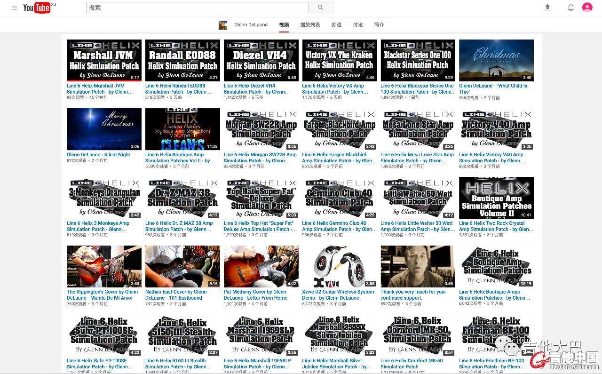Open Line 6 Helix Marshall JVM title link
The height and width of the screenshot is (374, 602).
(x=95, y=86)
